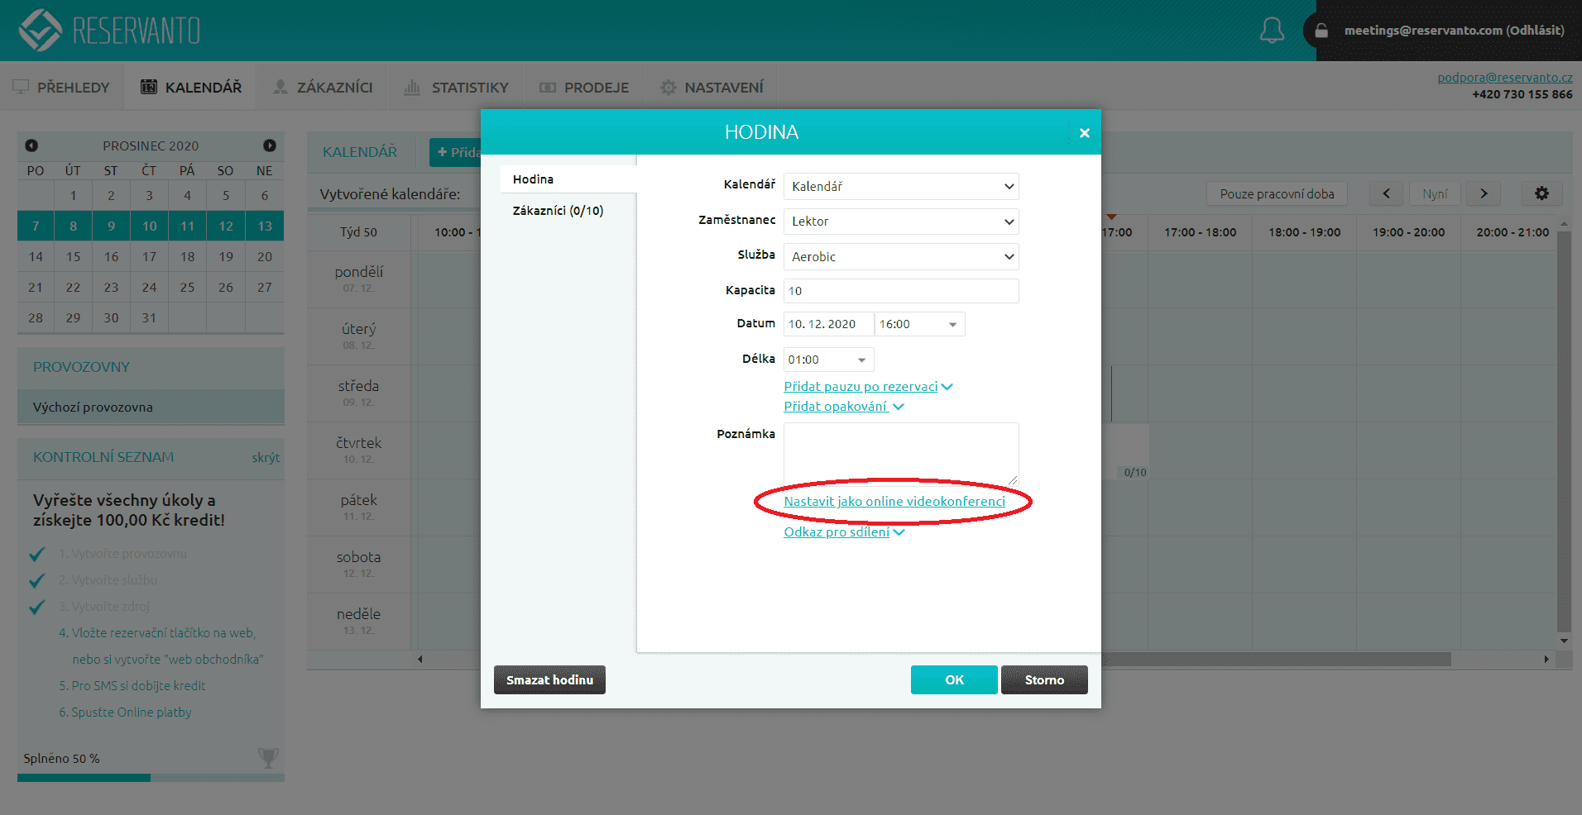
Task: Switch to Zákazníci (0/10) tab
Action: click(558, 211)
